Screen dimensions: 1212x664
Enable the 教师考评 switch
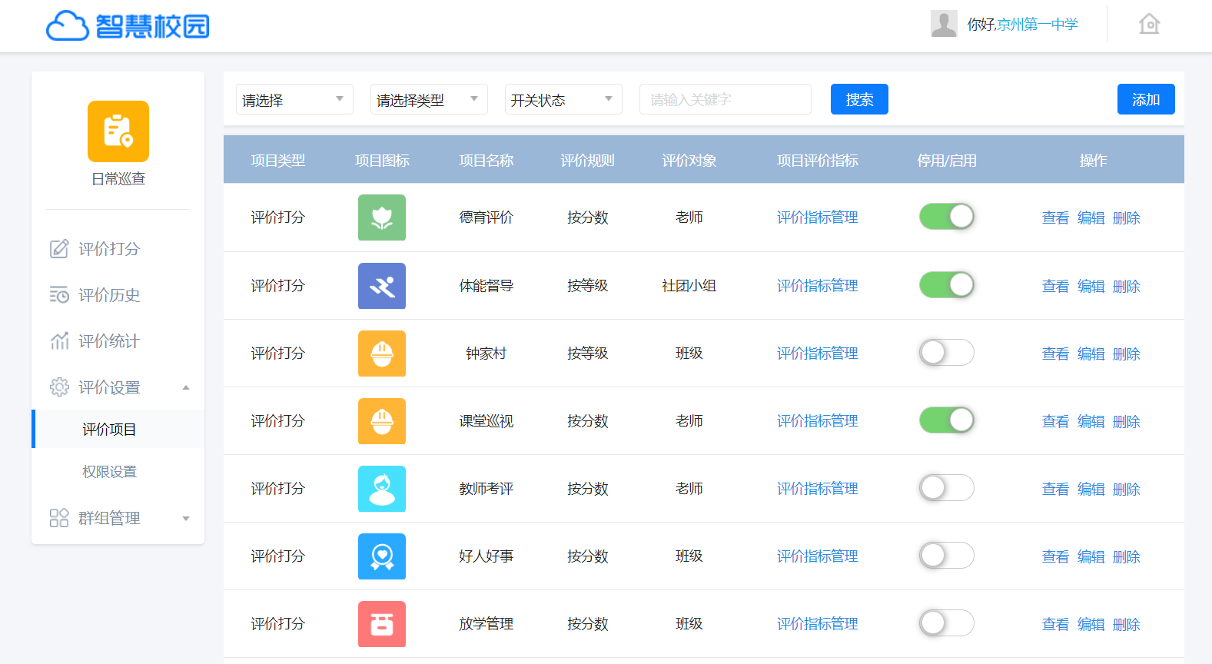pos(947,488)
